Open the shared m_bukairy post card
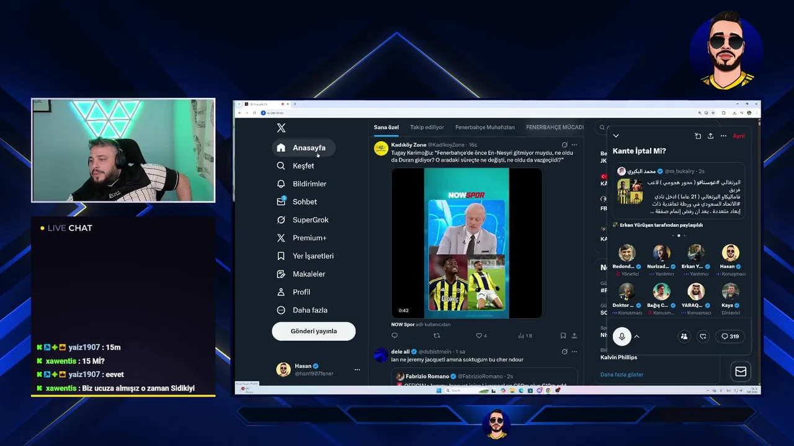Image resolution: width=794 pixels, height=446 pixels. tap(679, 191)
